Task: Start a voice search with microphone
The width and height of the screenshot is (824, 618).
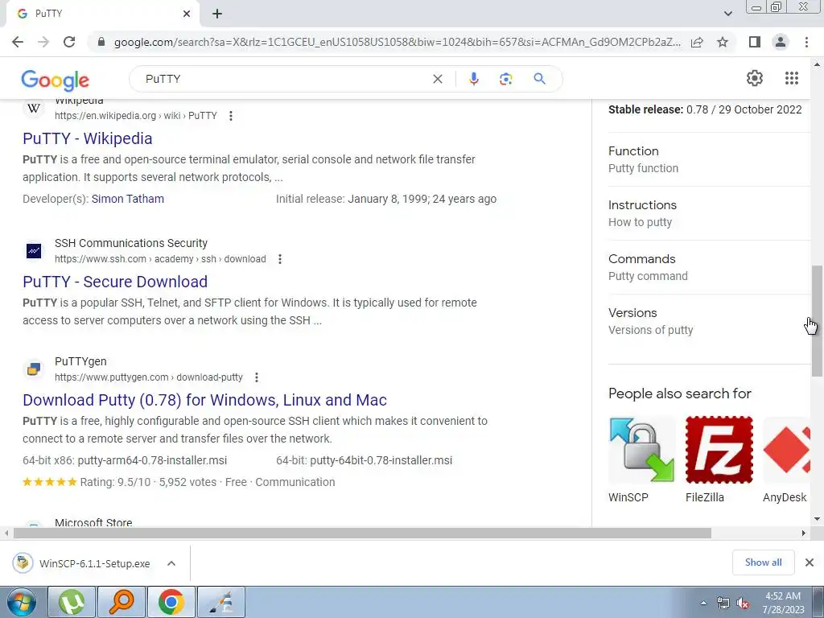Action: (473, 79)
